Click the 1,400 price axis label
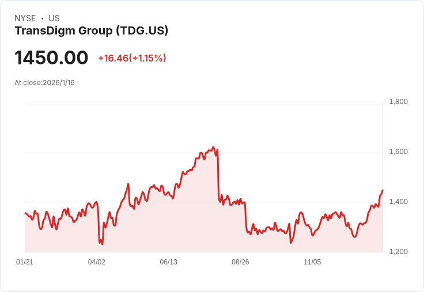This screenshot has width=424, height=292. click(x=398, y=202)
